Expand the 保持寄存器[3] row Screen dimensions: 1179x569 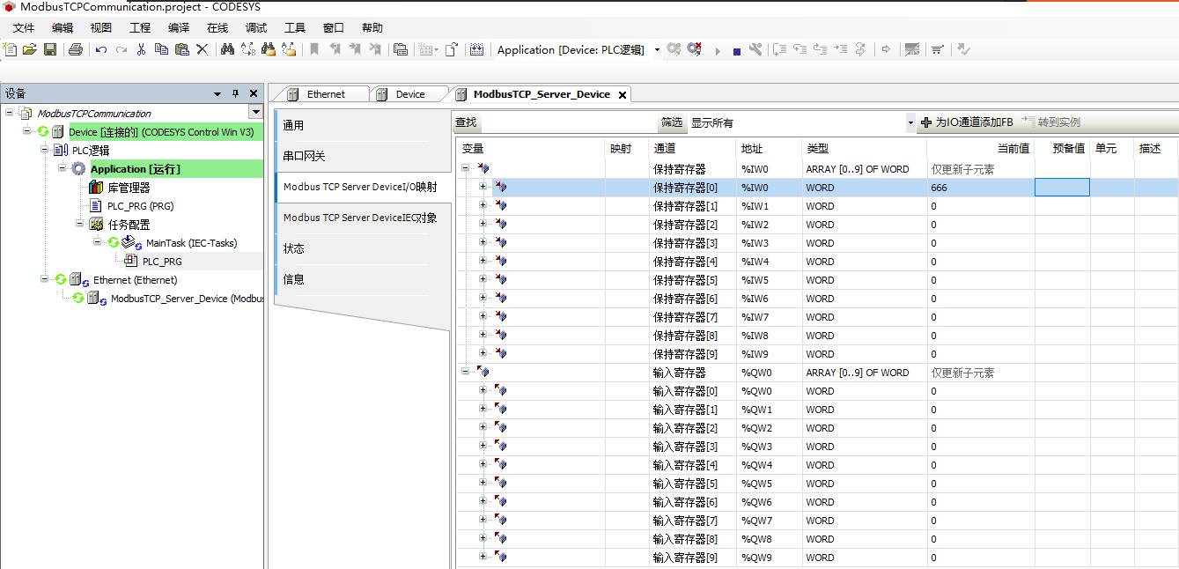click(483, 242)
